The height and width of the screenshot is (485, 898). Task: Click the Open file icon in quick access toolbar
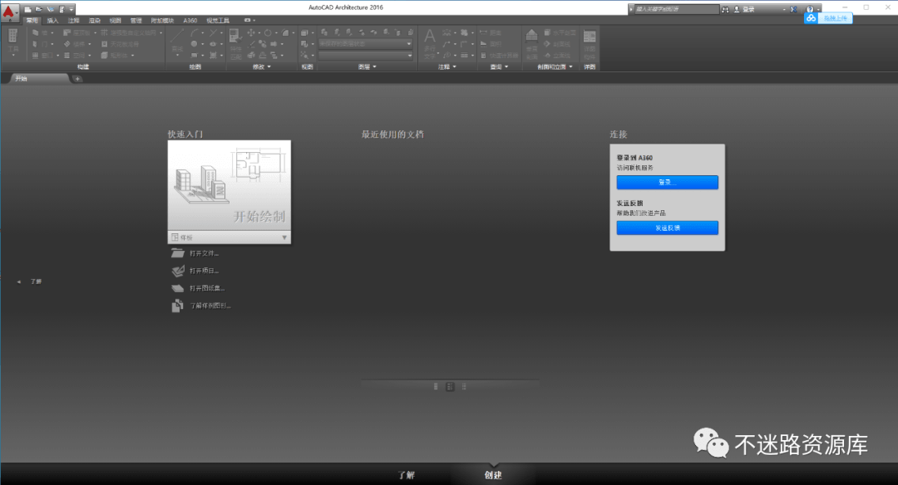click(x=39, y=9)
